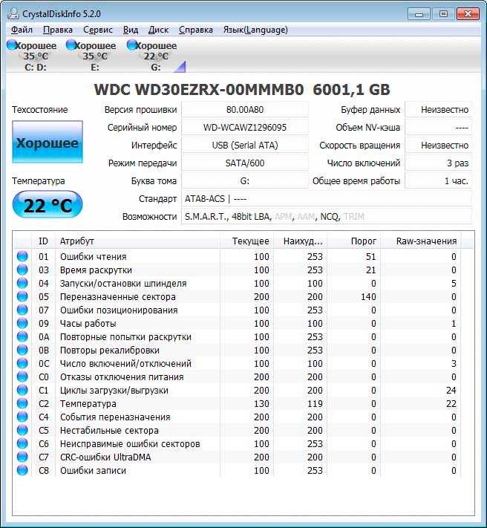487x528 pixels.
Task: Click the Raw-значения column header
Action: 421,241
